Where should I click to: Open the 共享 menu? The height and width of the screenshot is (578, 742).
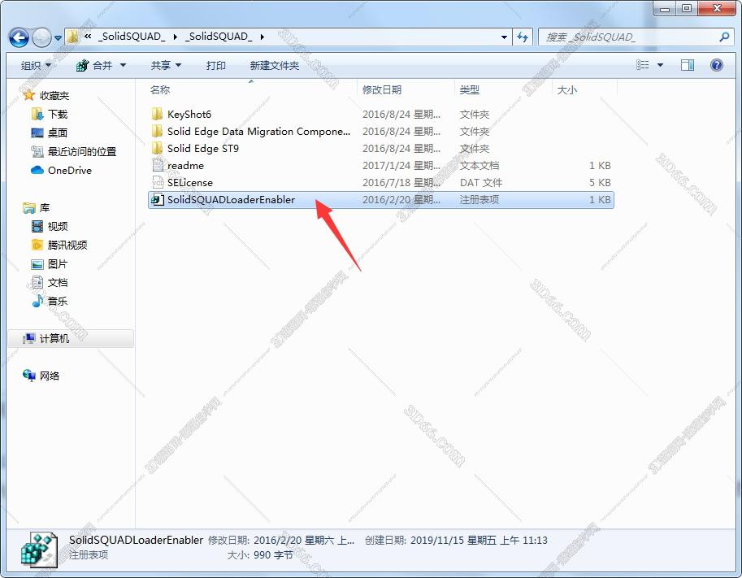point(166,65)
